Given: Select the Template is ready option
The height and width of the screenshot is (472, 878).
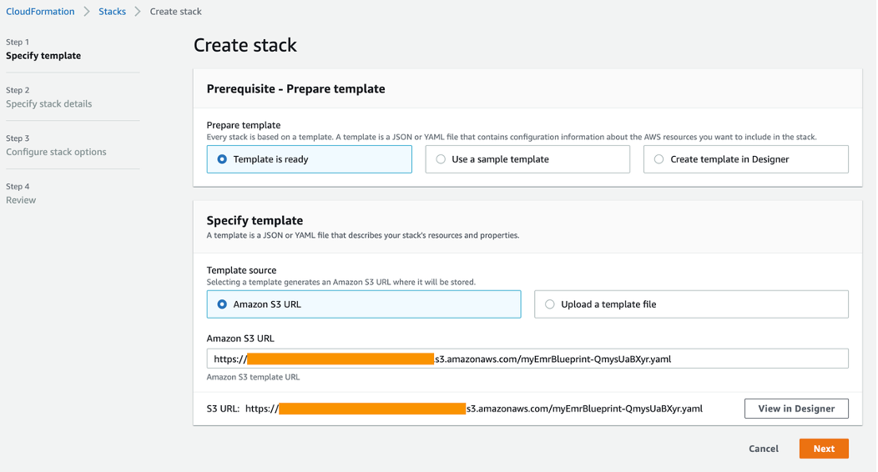Looking at the screenshot, I should coord(309,159).
